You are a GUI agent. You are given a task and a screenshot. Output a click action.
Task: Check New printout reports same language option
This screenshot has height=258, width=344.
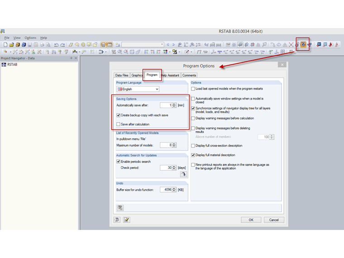point(193,165)
